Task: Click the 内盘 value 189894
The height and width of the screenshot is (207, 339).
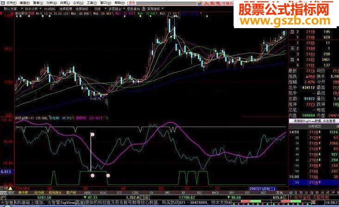Action: click(x=308, y=116)
